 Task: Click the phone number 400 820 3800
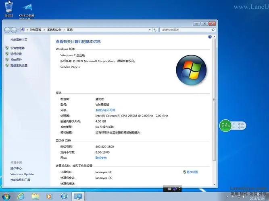pos(104,147)
